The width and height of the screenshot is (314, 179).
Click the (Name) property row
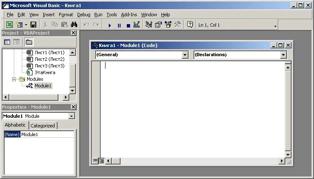[x=39, y=134]
